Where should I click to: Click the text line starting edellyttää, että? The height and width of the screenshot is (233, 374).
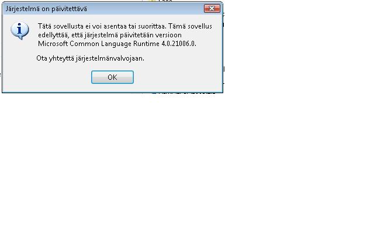(x=110, y=35)
